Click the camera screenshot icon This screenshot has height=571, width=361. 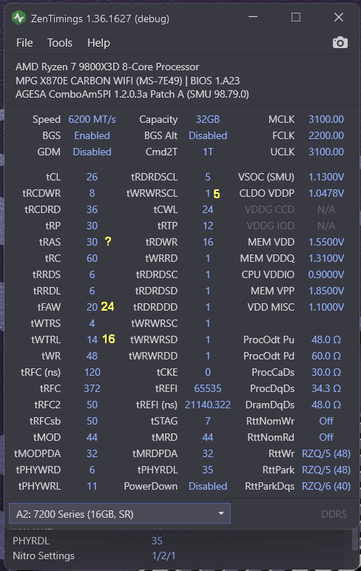[340, 43]
